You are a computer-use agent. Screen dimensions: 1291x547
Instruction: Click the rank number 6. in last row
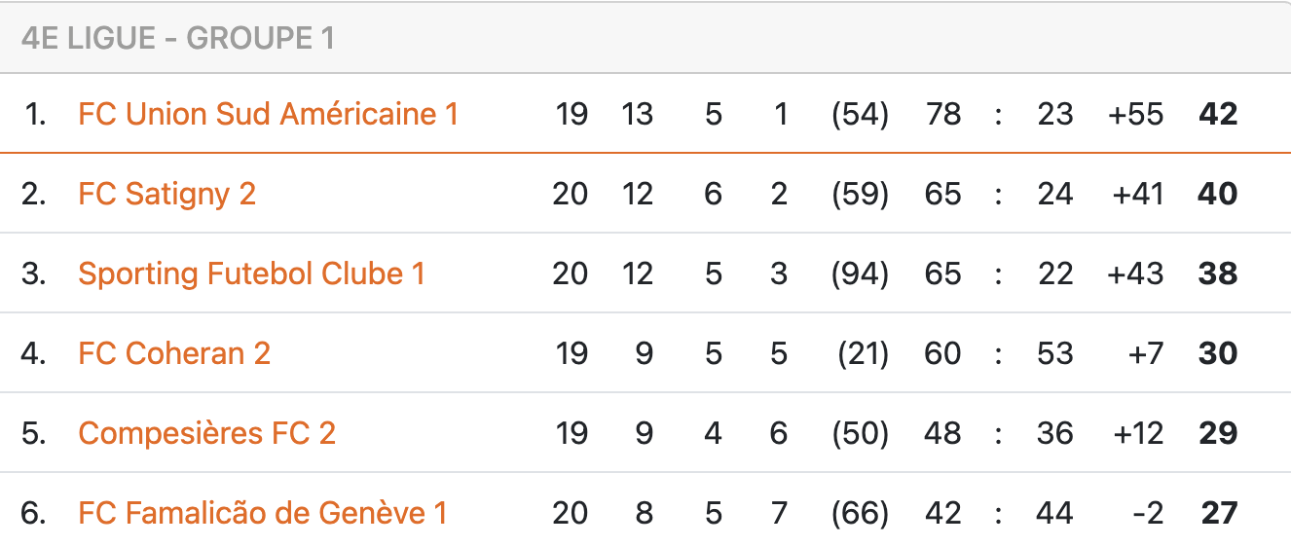(34, 513)
